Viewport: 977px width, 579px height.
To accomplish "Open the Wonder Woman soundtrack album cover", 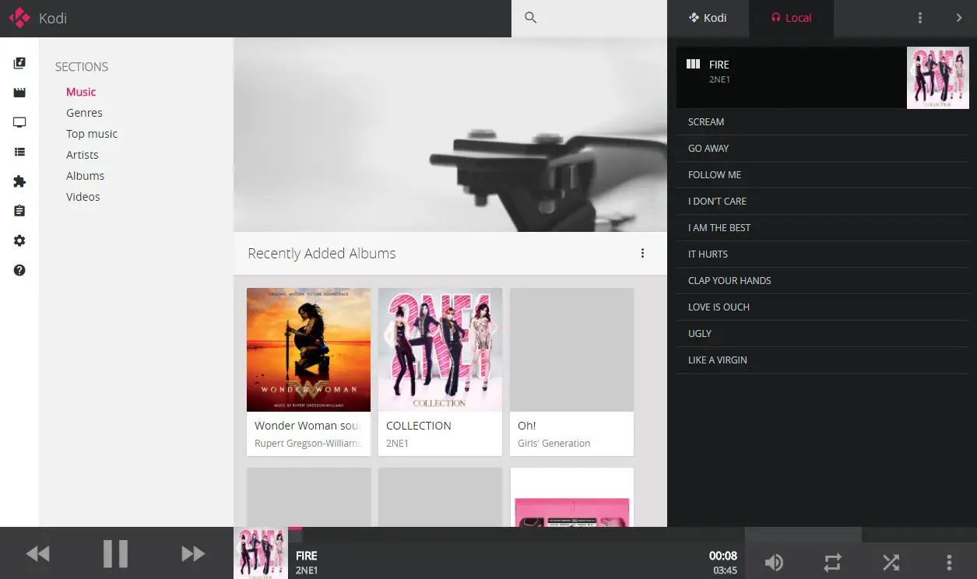I will click(308, 349).
